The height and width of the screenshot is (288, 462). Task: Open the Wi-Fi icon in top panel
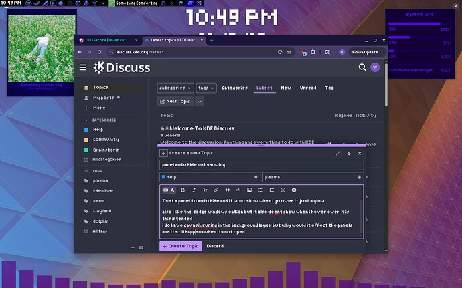(x=94, y=3)
